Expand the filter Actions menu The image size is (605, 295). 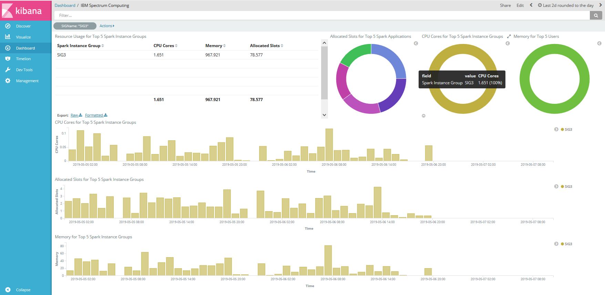tap(107, 26)
